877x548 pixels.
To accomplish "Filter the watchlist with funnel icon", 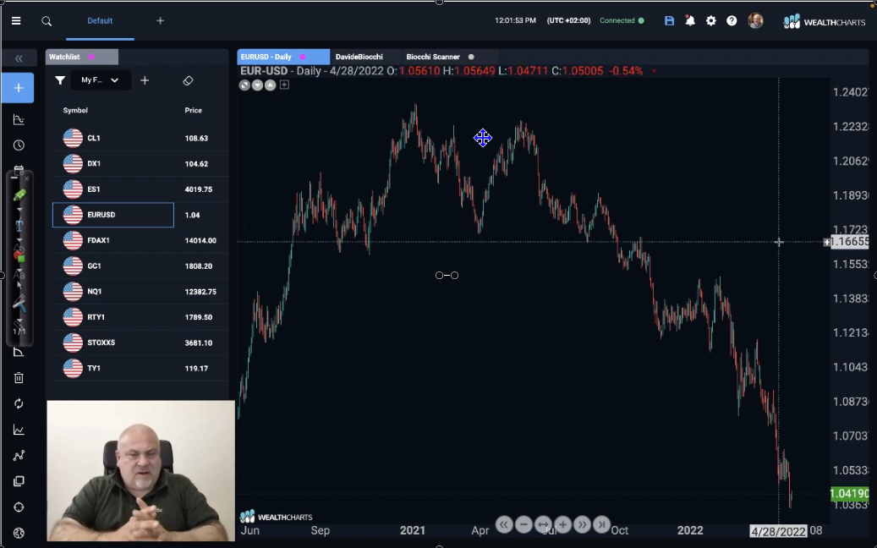I will [x=60, y=80].
